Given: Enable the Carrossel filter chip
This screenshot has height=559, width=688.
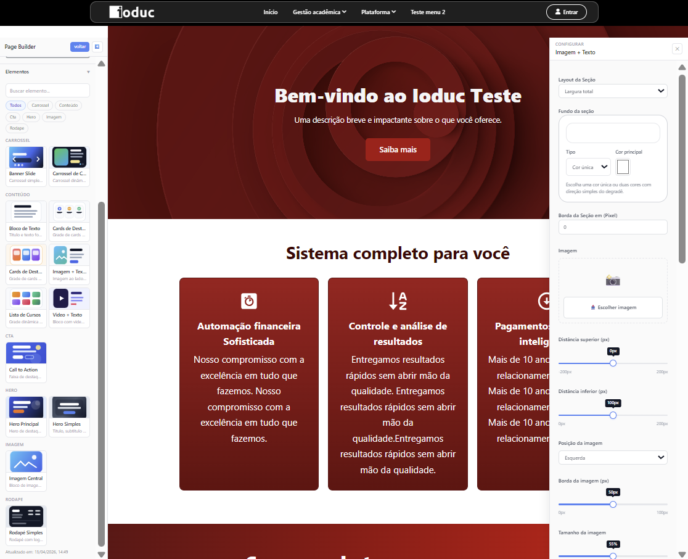Looking at the screenshot, I should [x=39, y=105].
